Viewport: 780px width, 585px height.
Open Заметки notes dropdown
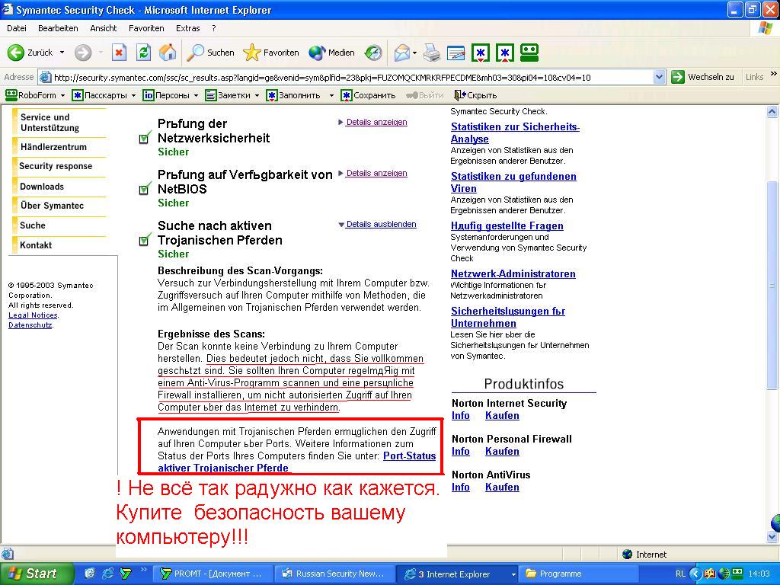tap(232, 95)
